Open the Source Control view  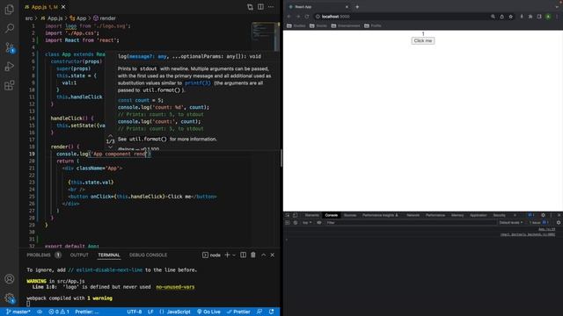[10, 47]
